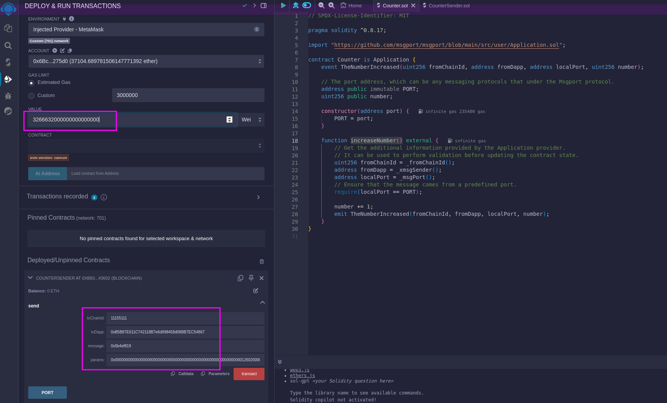The height and width of the screenshot is (403, 667).
Task: Click the sign message edit icon beside Account
Action: point(62,51)
